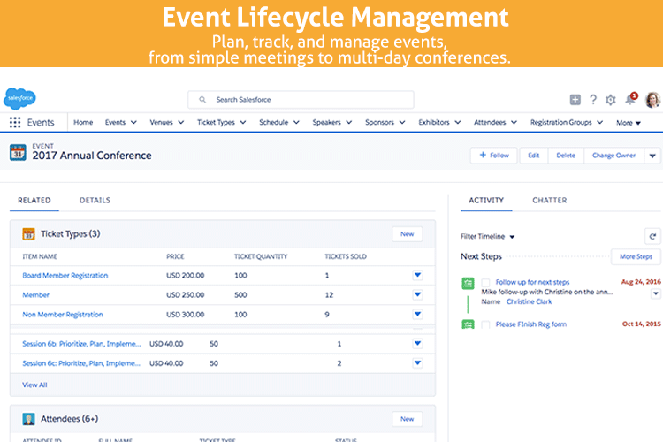
Task: Open actions menu for Follow up task
Action: [x=656, y=293]
